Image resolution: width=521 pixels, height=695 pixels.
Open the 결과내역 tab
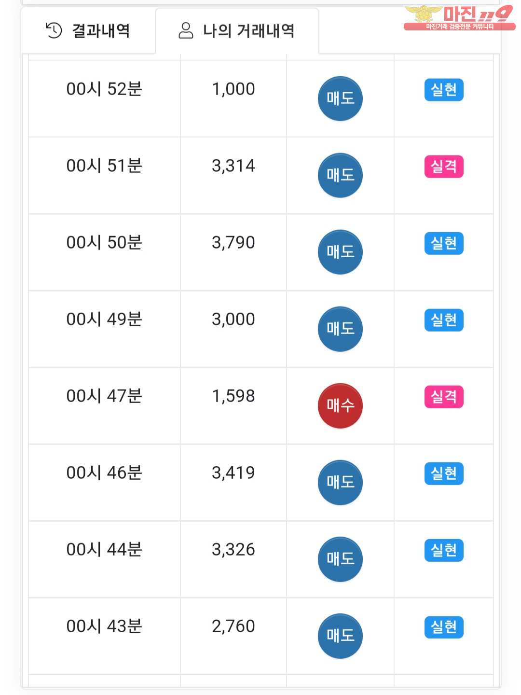88,31
